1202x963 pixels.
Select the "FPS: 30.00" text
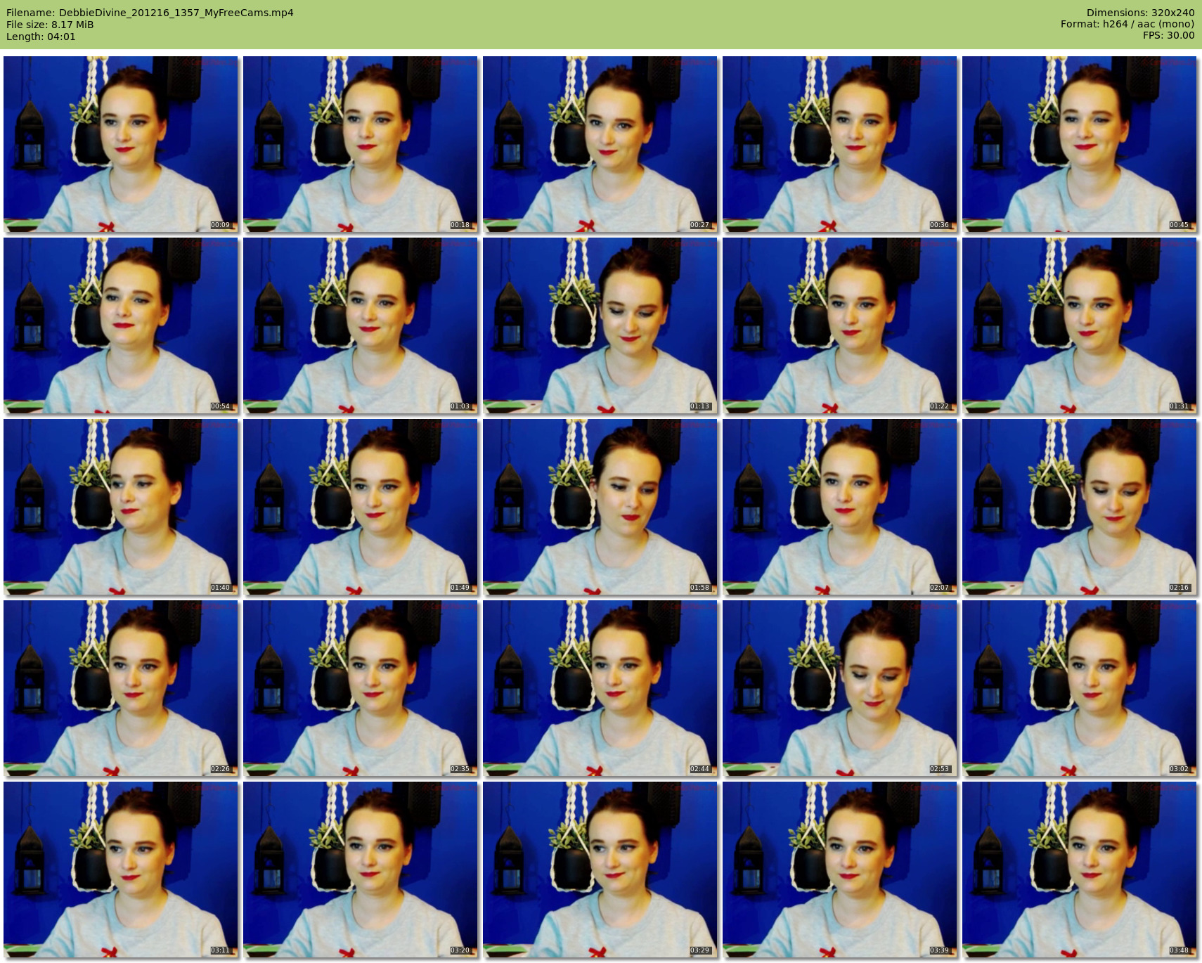click(1168, 36)
